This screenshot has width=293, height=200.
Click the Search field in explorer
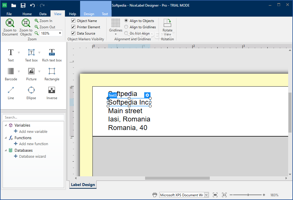coord(33,117)
